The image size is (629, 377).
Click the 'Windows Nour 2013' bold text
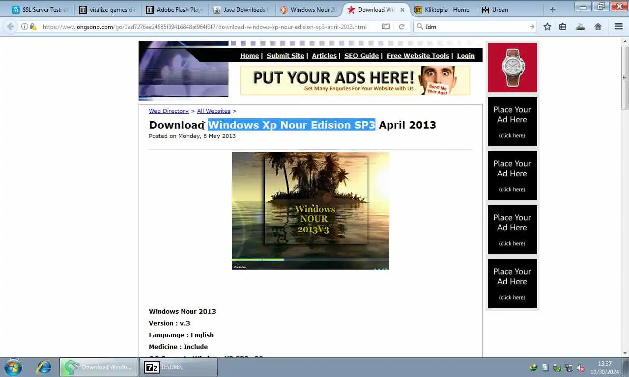coord(182,311)
